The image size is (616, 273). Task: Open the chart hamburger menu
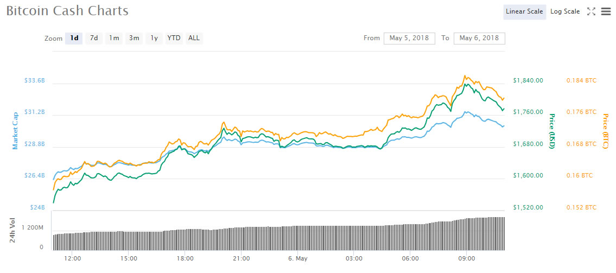click(606, 11)
